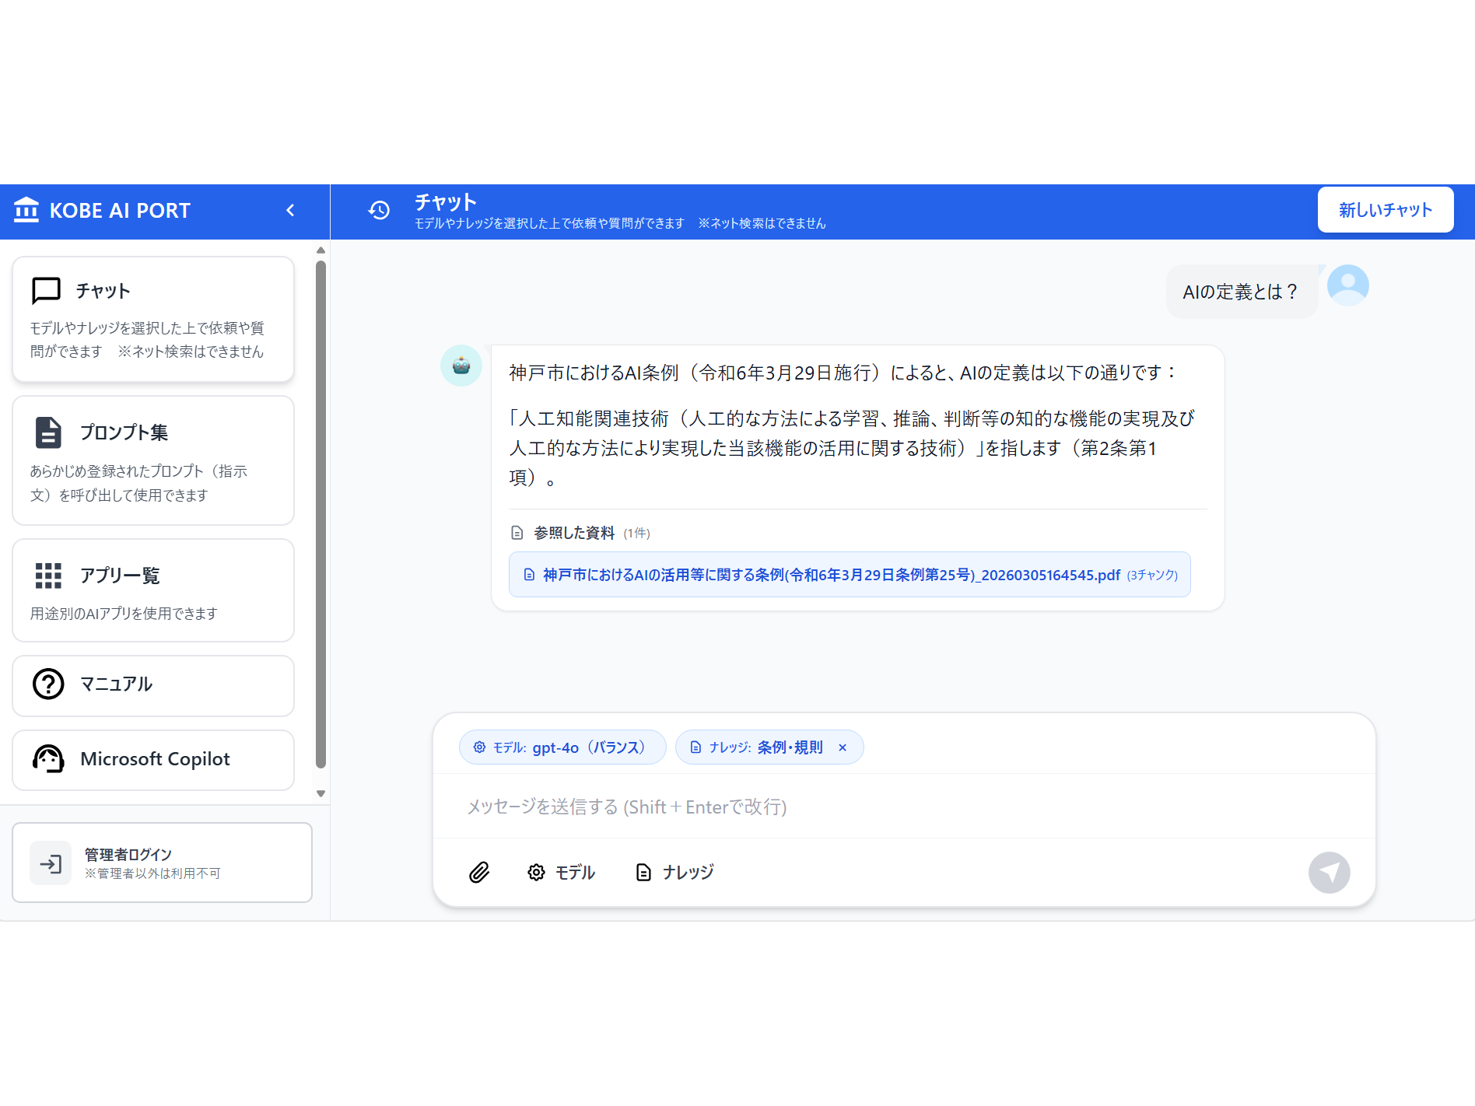This screenshot has height=1106, width=1475.
Task: Click 管理者ログイン button
Action: tap(163, 863)
